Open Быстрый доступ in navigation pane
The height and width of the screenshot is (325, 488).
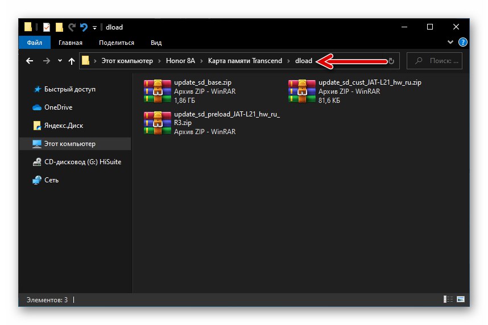70,89
